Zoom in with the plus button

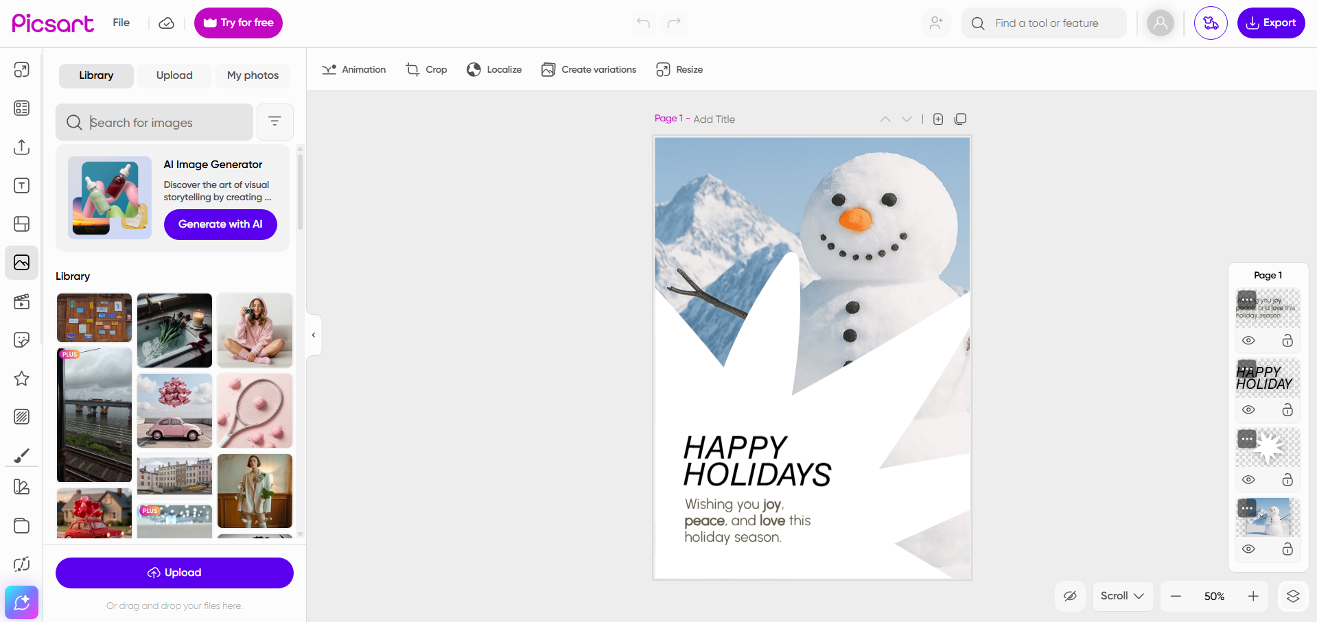(1253, 596)
